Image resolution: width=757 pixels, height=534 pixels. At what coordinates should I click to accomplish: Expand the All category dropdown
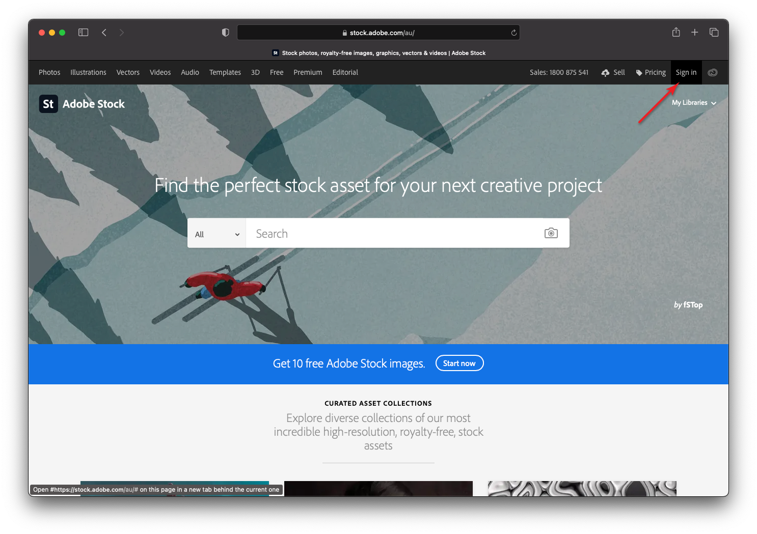click(217, 234)
